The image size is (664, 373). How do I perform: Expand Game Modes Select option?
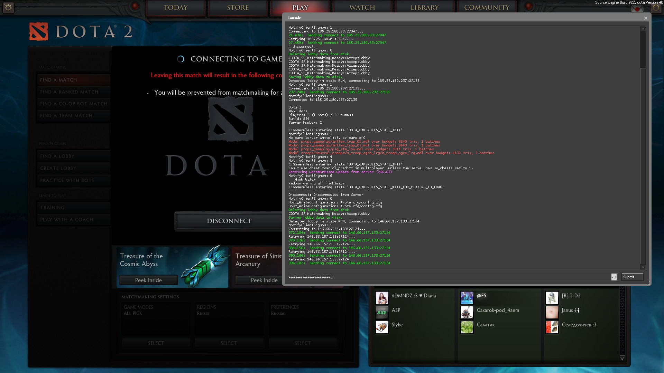[156, 343]
